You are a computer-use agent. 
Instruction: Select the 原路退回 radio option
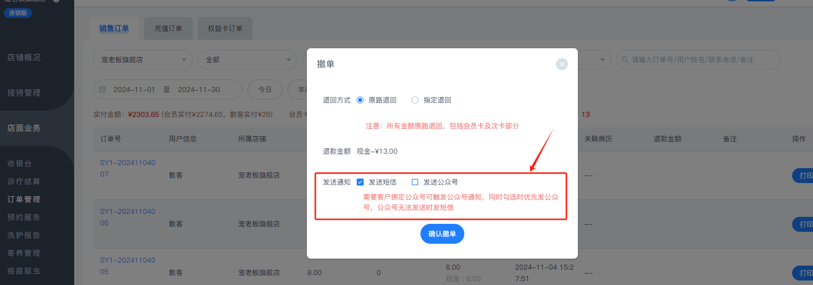pyautogui.click(x=360, y=100)
